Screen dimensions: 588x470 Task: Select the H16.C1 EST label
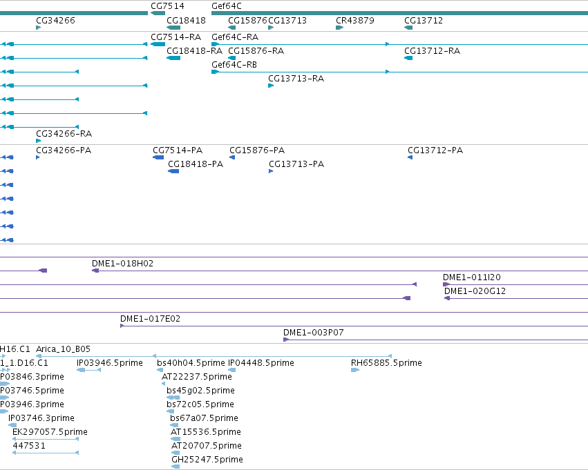15,349
